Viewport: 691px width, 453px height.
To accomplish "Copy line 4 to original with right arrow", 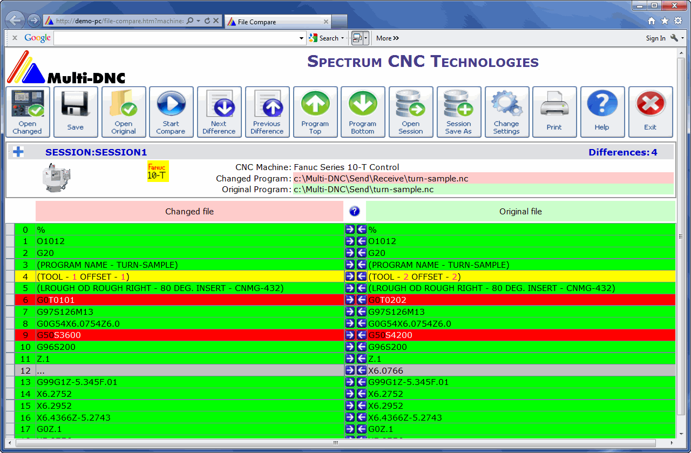I will (x=350, y=276).
